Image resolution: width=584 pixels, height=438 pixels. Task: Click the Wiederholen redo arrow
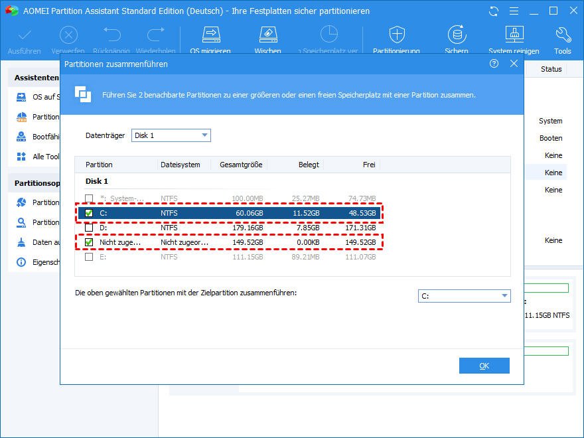(156, 35)
